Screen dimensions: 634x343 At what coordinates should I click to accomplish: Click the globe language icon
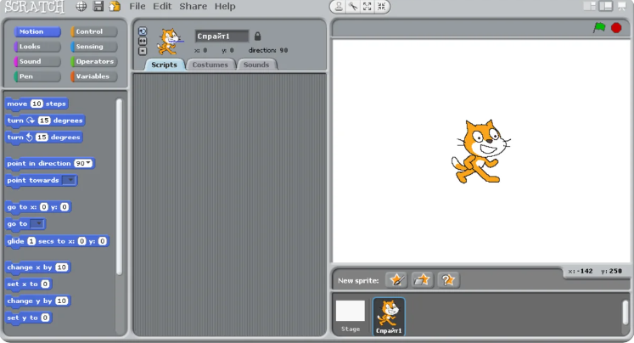point(81,6)
